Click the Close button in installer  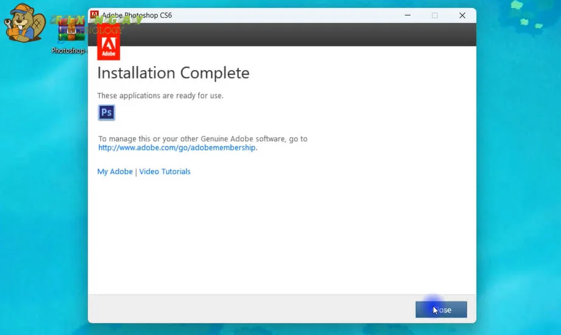[x=441, y=309]
